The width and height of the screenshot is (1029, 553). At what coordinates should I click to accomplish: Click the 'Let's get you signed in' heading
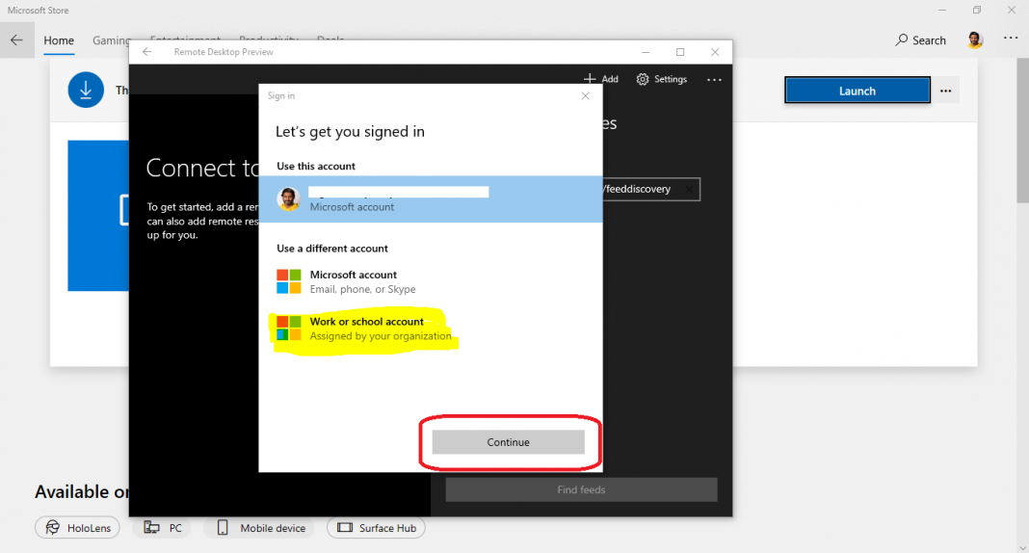(350, 131)
